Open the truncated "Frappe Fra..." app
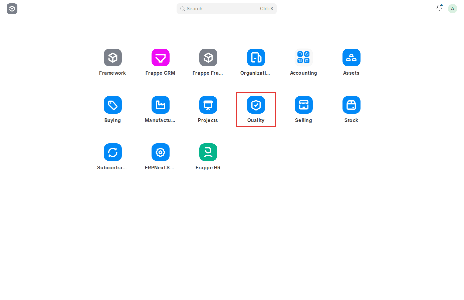 point(208,58)
